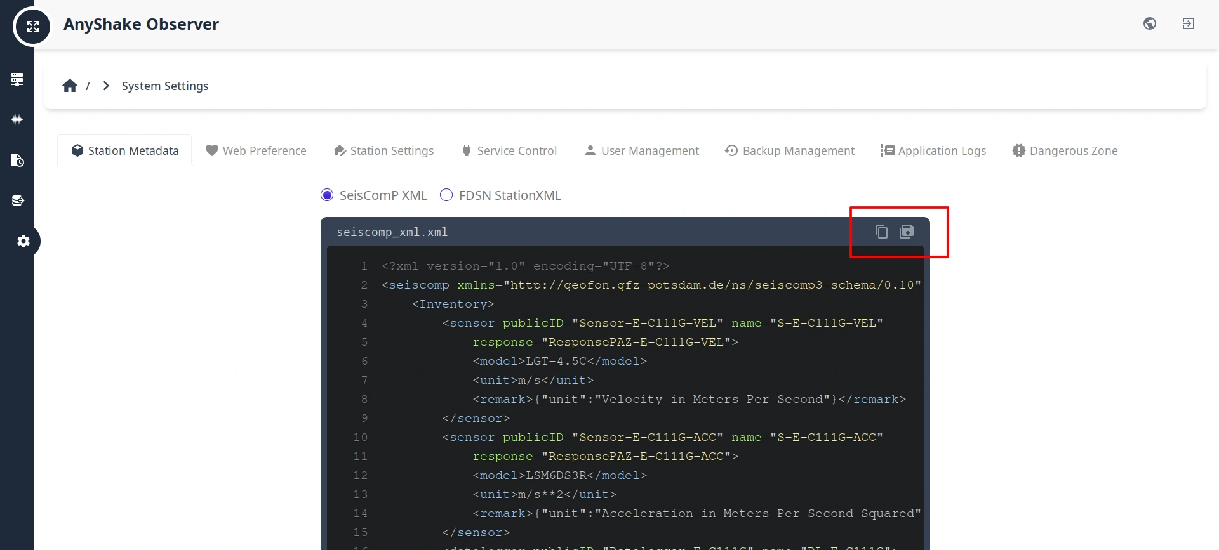The height and width of the screenshot is (550, 1219).
Task: Open the Dangerous Zone tab
Action: pyautogui.click(x=1065, y=150)
